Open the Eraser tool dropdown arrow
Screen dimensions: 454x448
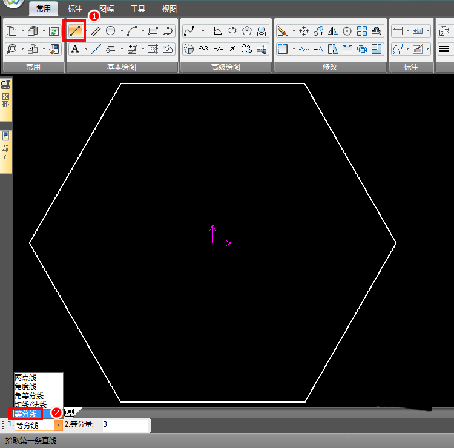click(x=294, y=31)
